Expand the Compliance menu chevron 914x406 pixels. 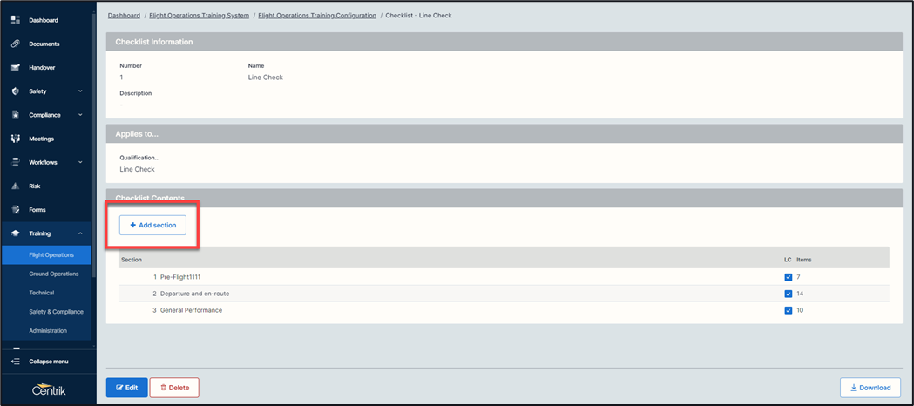coord(80,115)
